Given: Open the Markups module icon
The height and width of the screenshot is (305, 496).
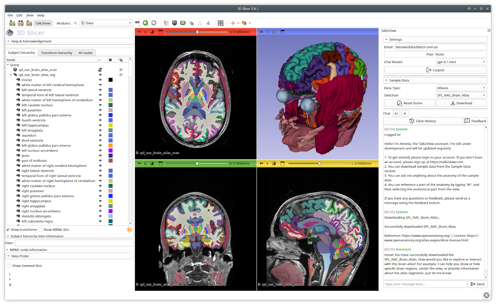Looking at the screenshot, I should [200, 23].
